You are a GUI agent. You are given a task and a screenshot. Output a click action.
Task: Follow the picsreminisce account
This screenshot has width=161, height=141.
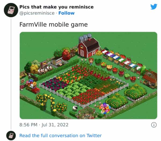[67, 13]
